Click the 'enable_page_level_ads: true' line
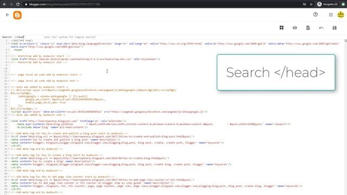This screenshot has width=347, height=195. point(46,102)
